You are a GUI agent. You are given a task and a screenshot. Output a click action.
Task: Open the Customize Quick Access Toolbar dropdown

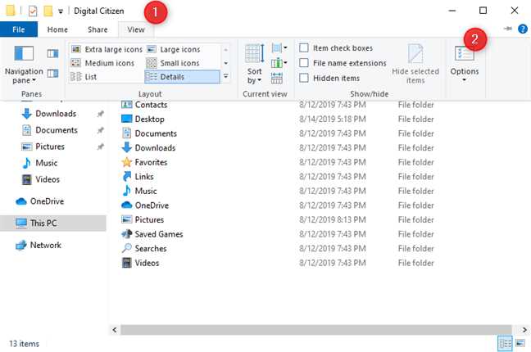pos(61,11)
